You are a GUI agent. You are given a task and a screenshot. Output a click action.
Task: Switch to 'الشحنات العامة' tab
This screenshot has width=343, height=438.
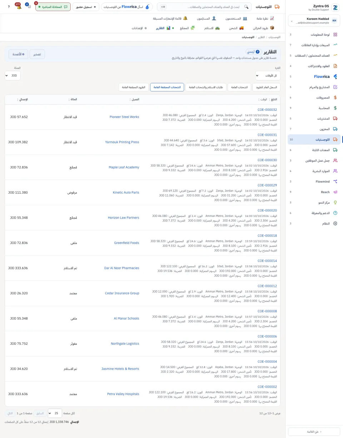click(x=240, y=87)
